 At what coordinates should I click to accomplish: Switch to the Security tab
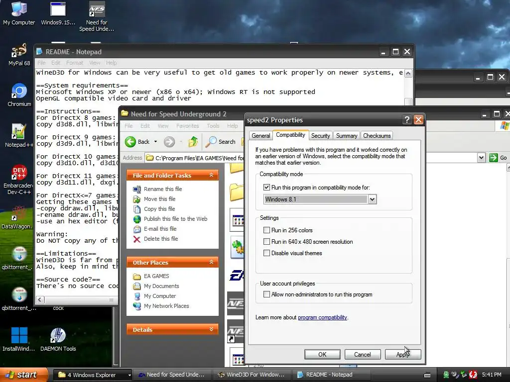(320, 136)
